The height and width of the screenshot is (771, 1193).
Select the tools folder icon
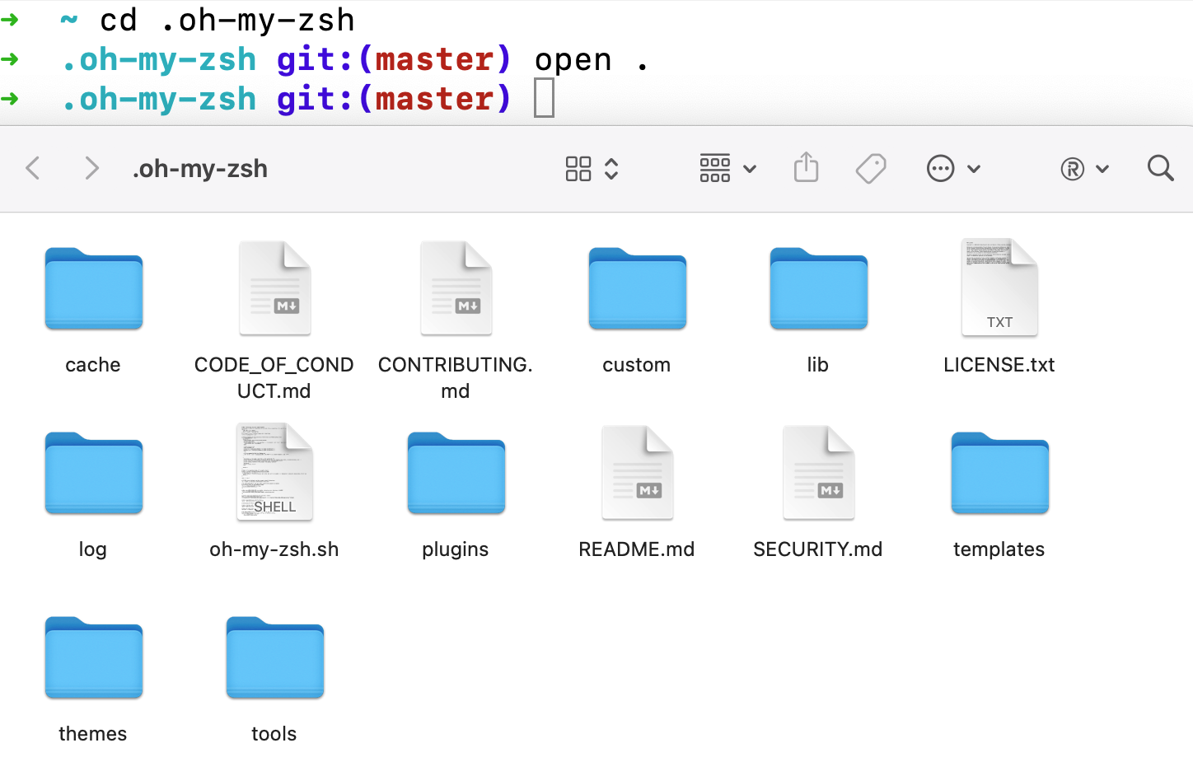coord(275,657)
